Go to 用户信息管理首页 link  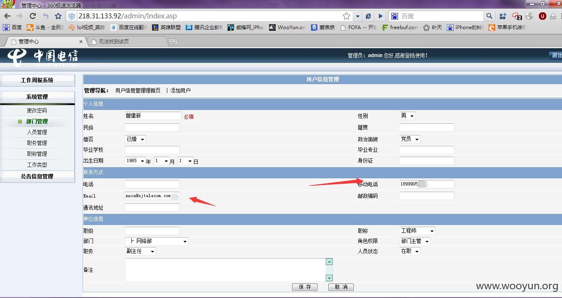(138, 90)
